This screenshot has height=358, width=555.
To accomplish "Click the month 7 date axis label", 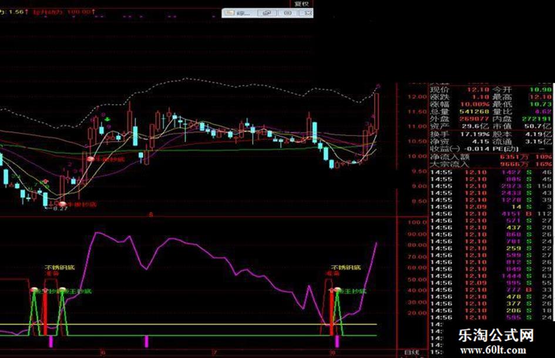I will coord(214,353).
